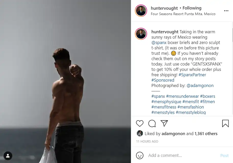Like the post with the heart icon
The width and height of the screenshot is (233, 163).
[x=140, y=123]
